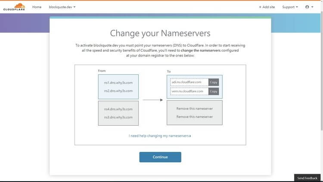Click the Continue button
The image size is (323, 182).
[x=160, y=157]
